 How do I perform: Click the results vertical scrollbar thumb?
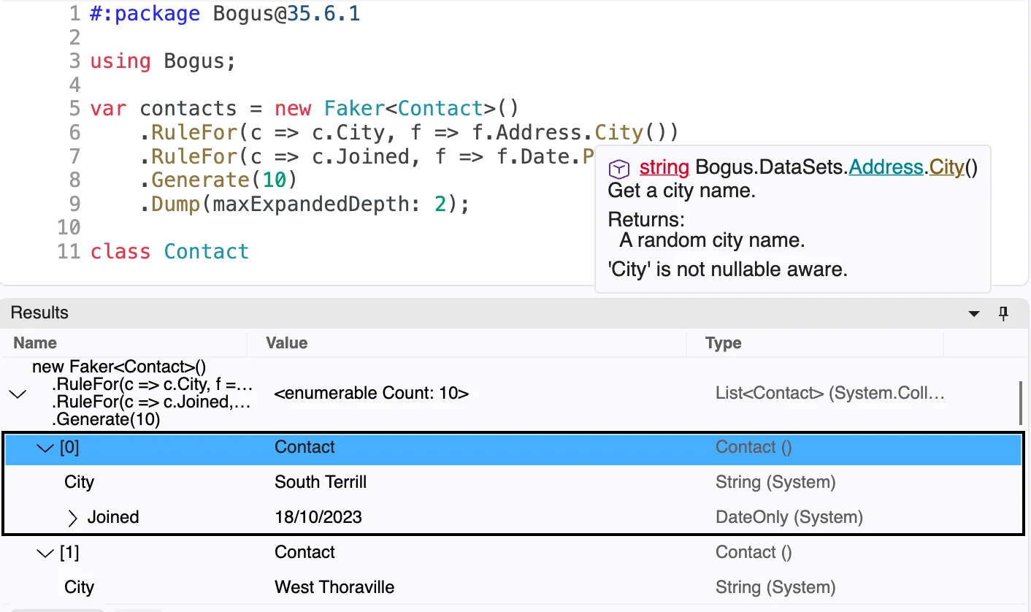1021,402
